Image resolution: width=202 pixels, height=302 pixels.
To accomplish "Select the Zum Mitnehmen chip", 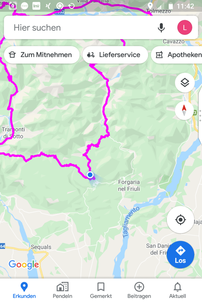I will (x=42, y=55).
